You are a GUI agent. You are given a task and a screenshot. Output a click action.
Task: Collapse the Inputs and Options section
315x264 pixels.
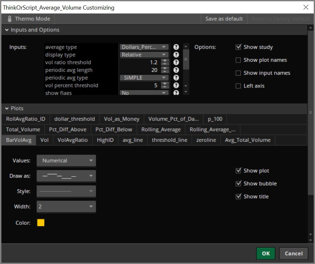pyautogui.click(x=7, y=30)
